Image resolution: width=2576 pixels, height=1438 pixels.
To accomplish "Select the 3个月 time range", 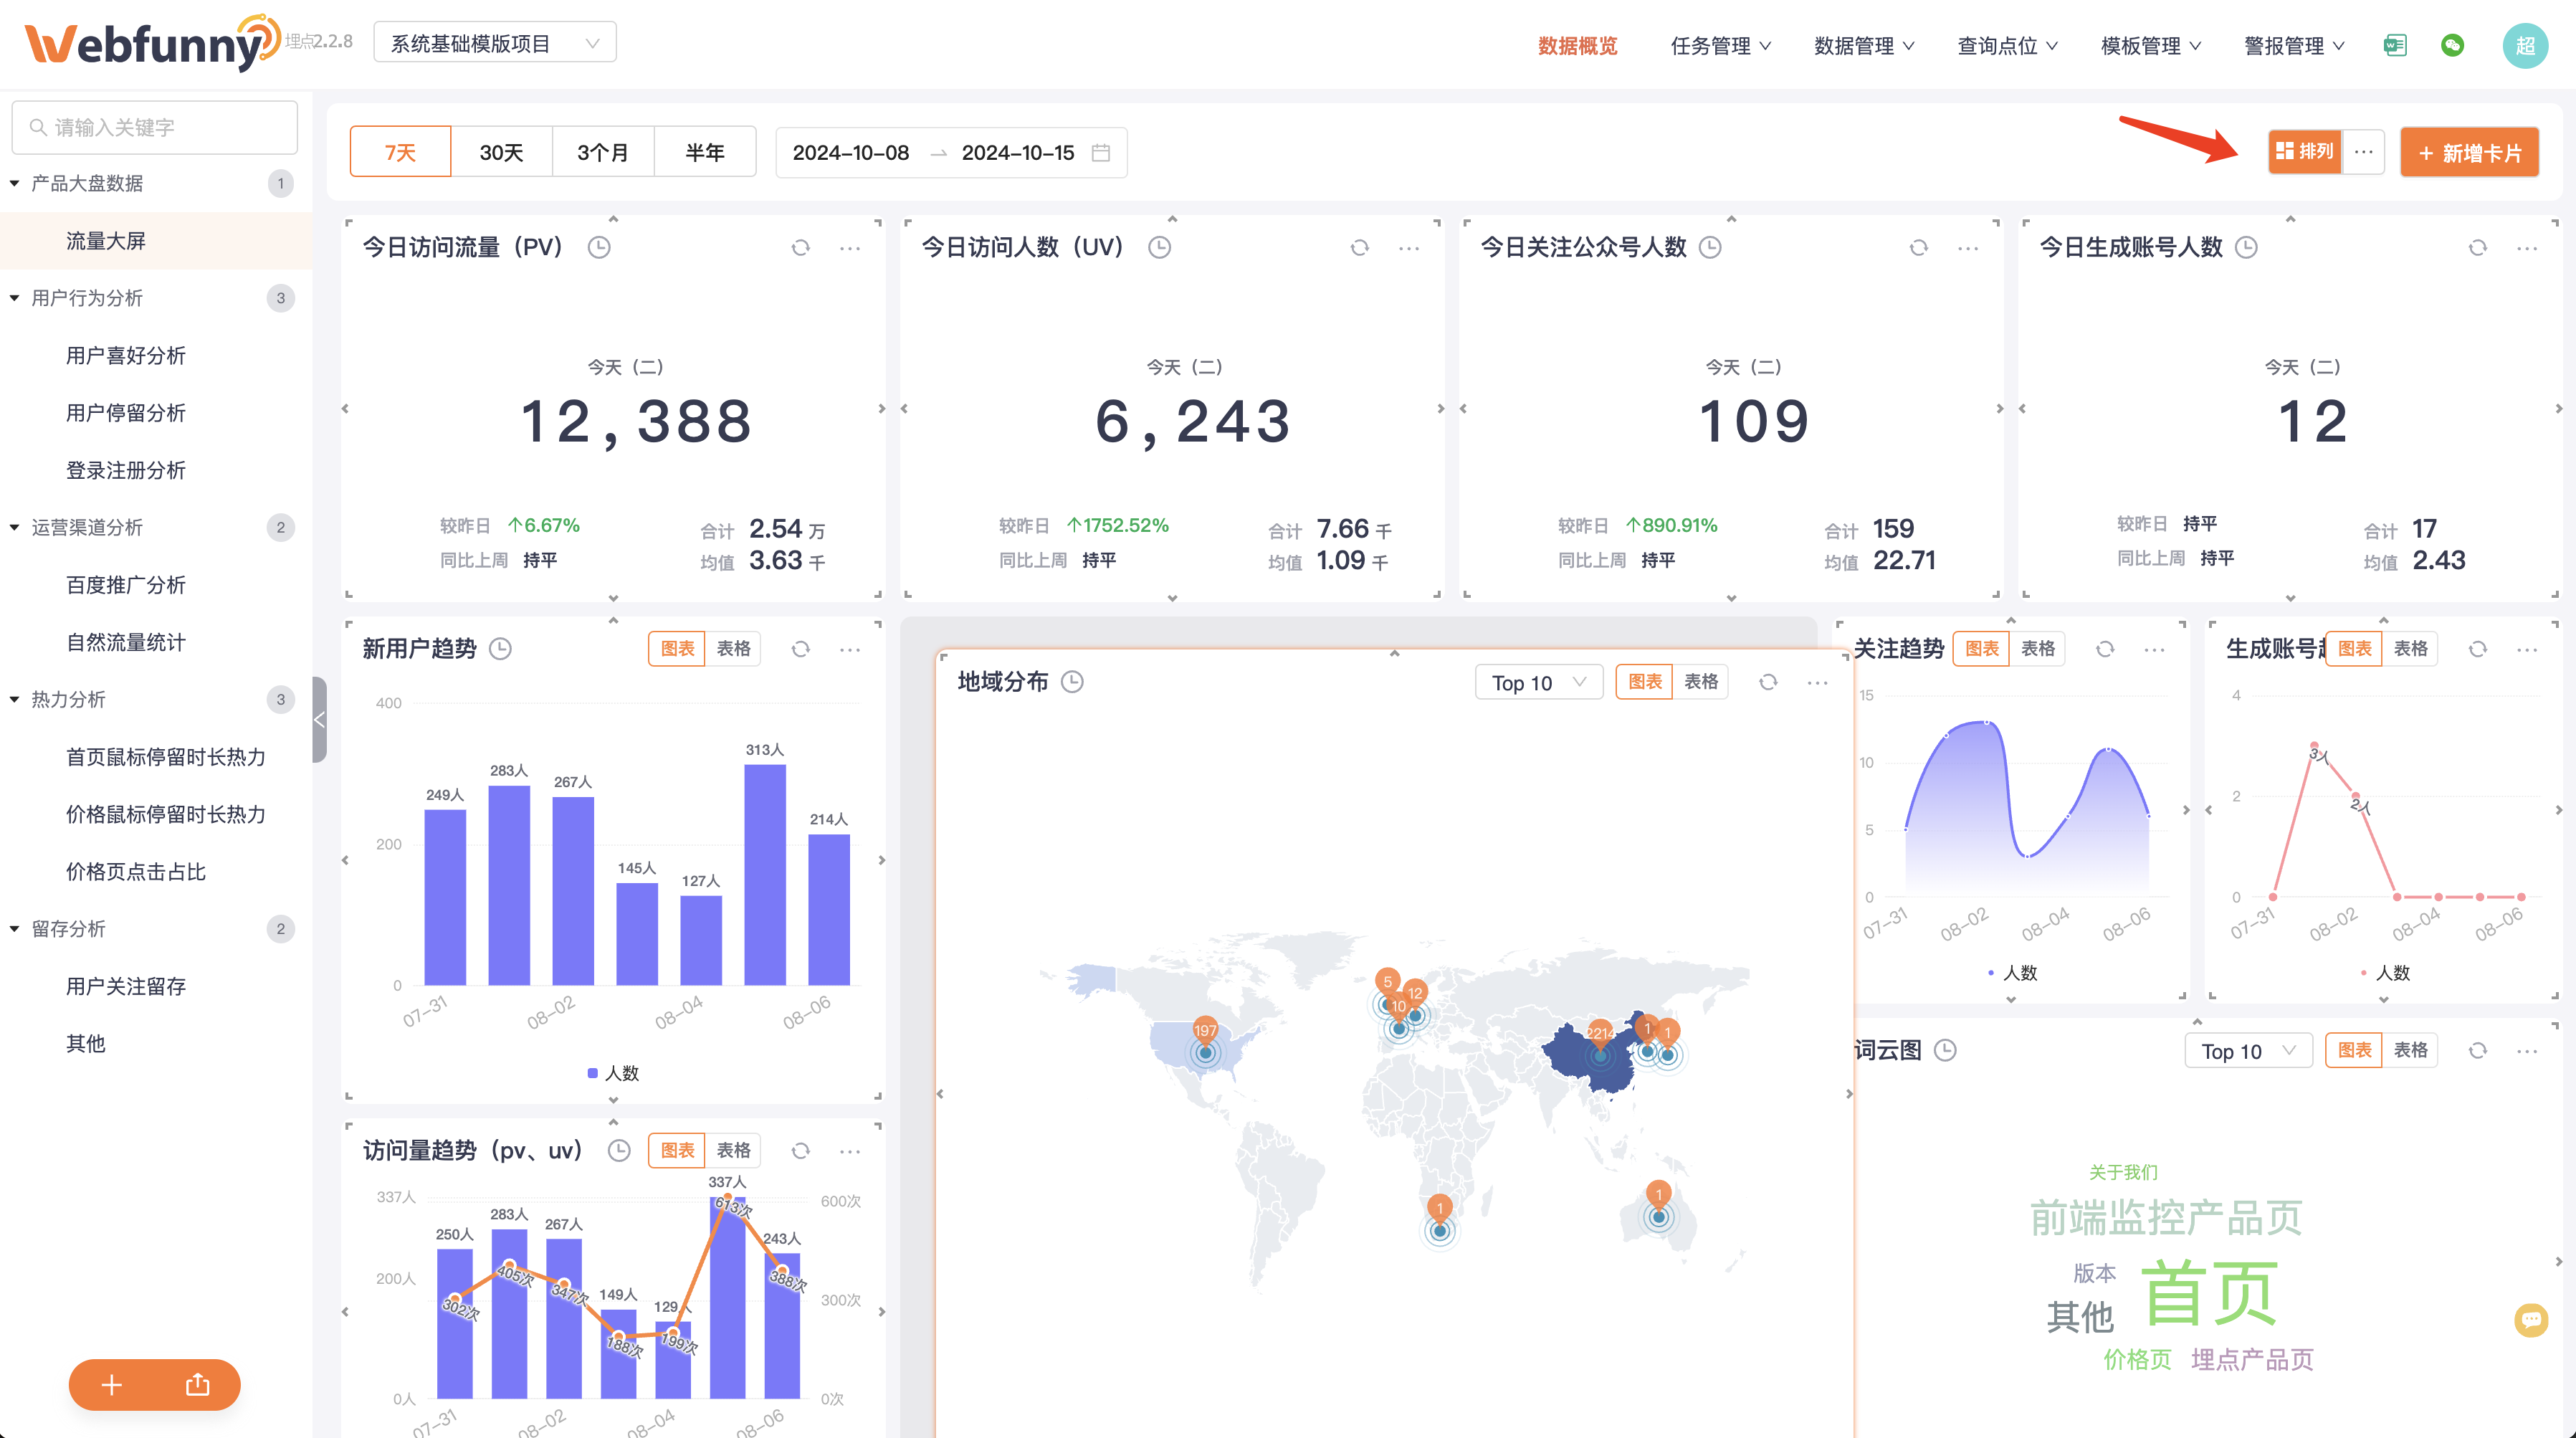I will point(603,152).
